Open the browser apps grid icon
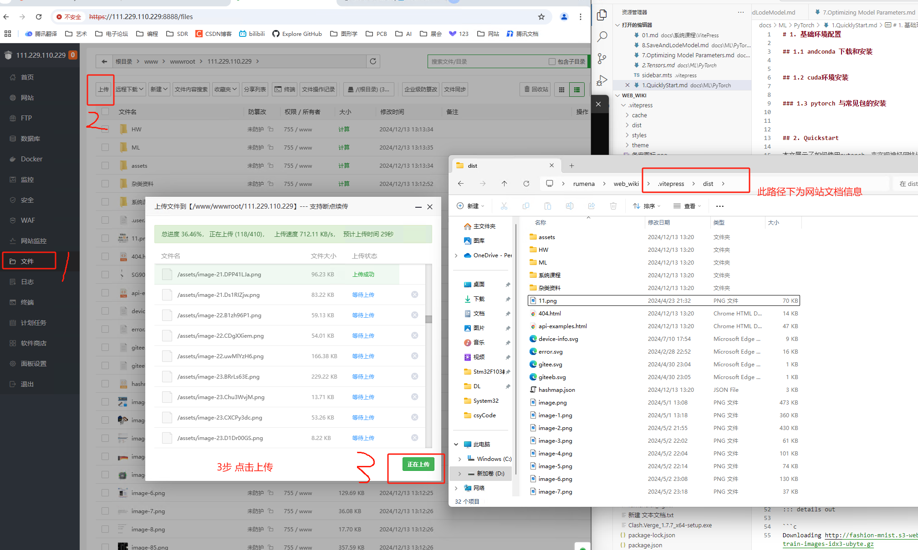The height and width of the screenshot is (550, 918). (7, 34)
